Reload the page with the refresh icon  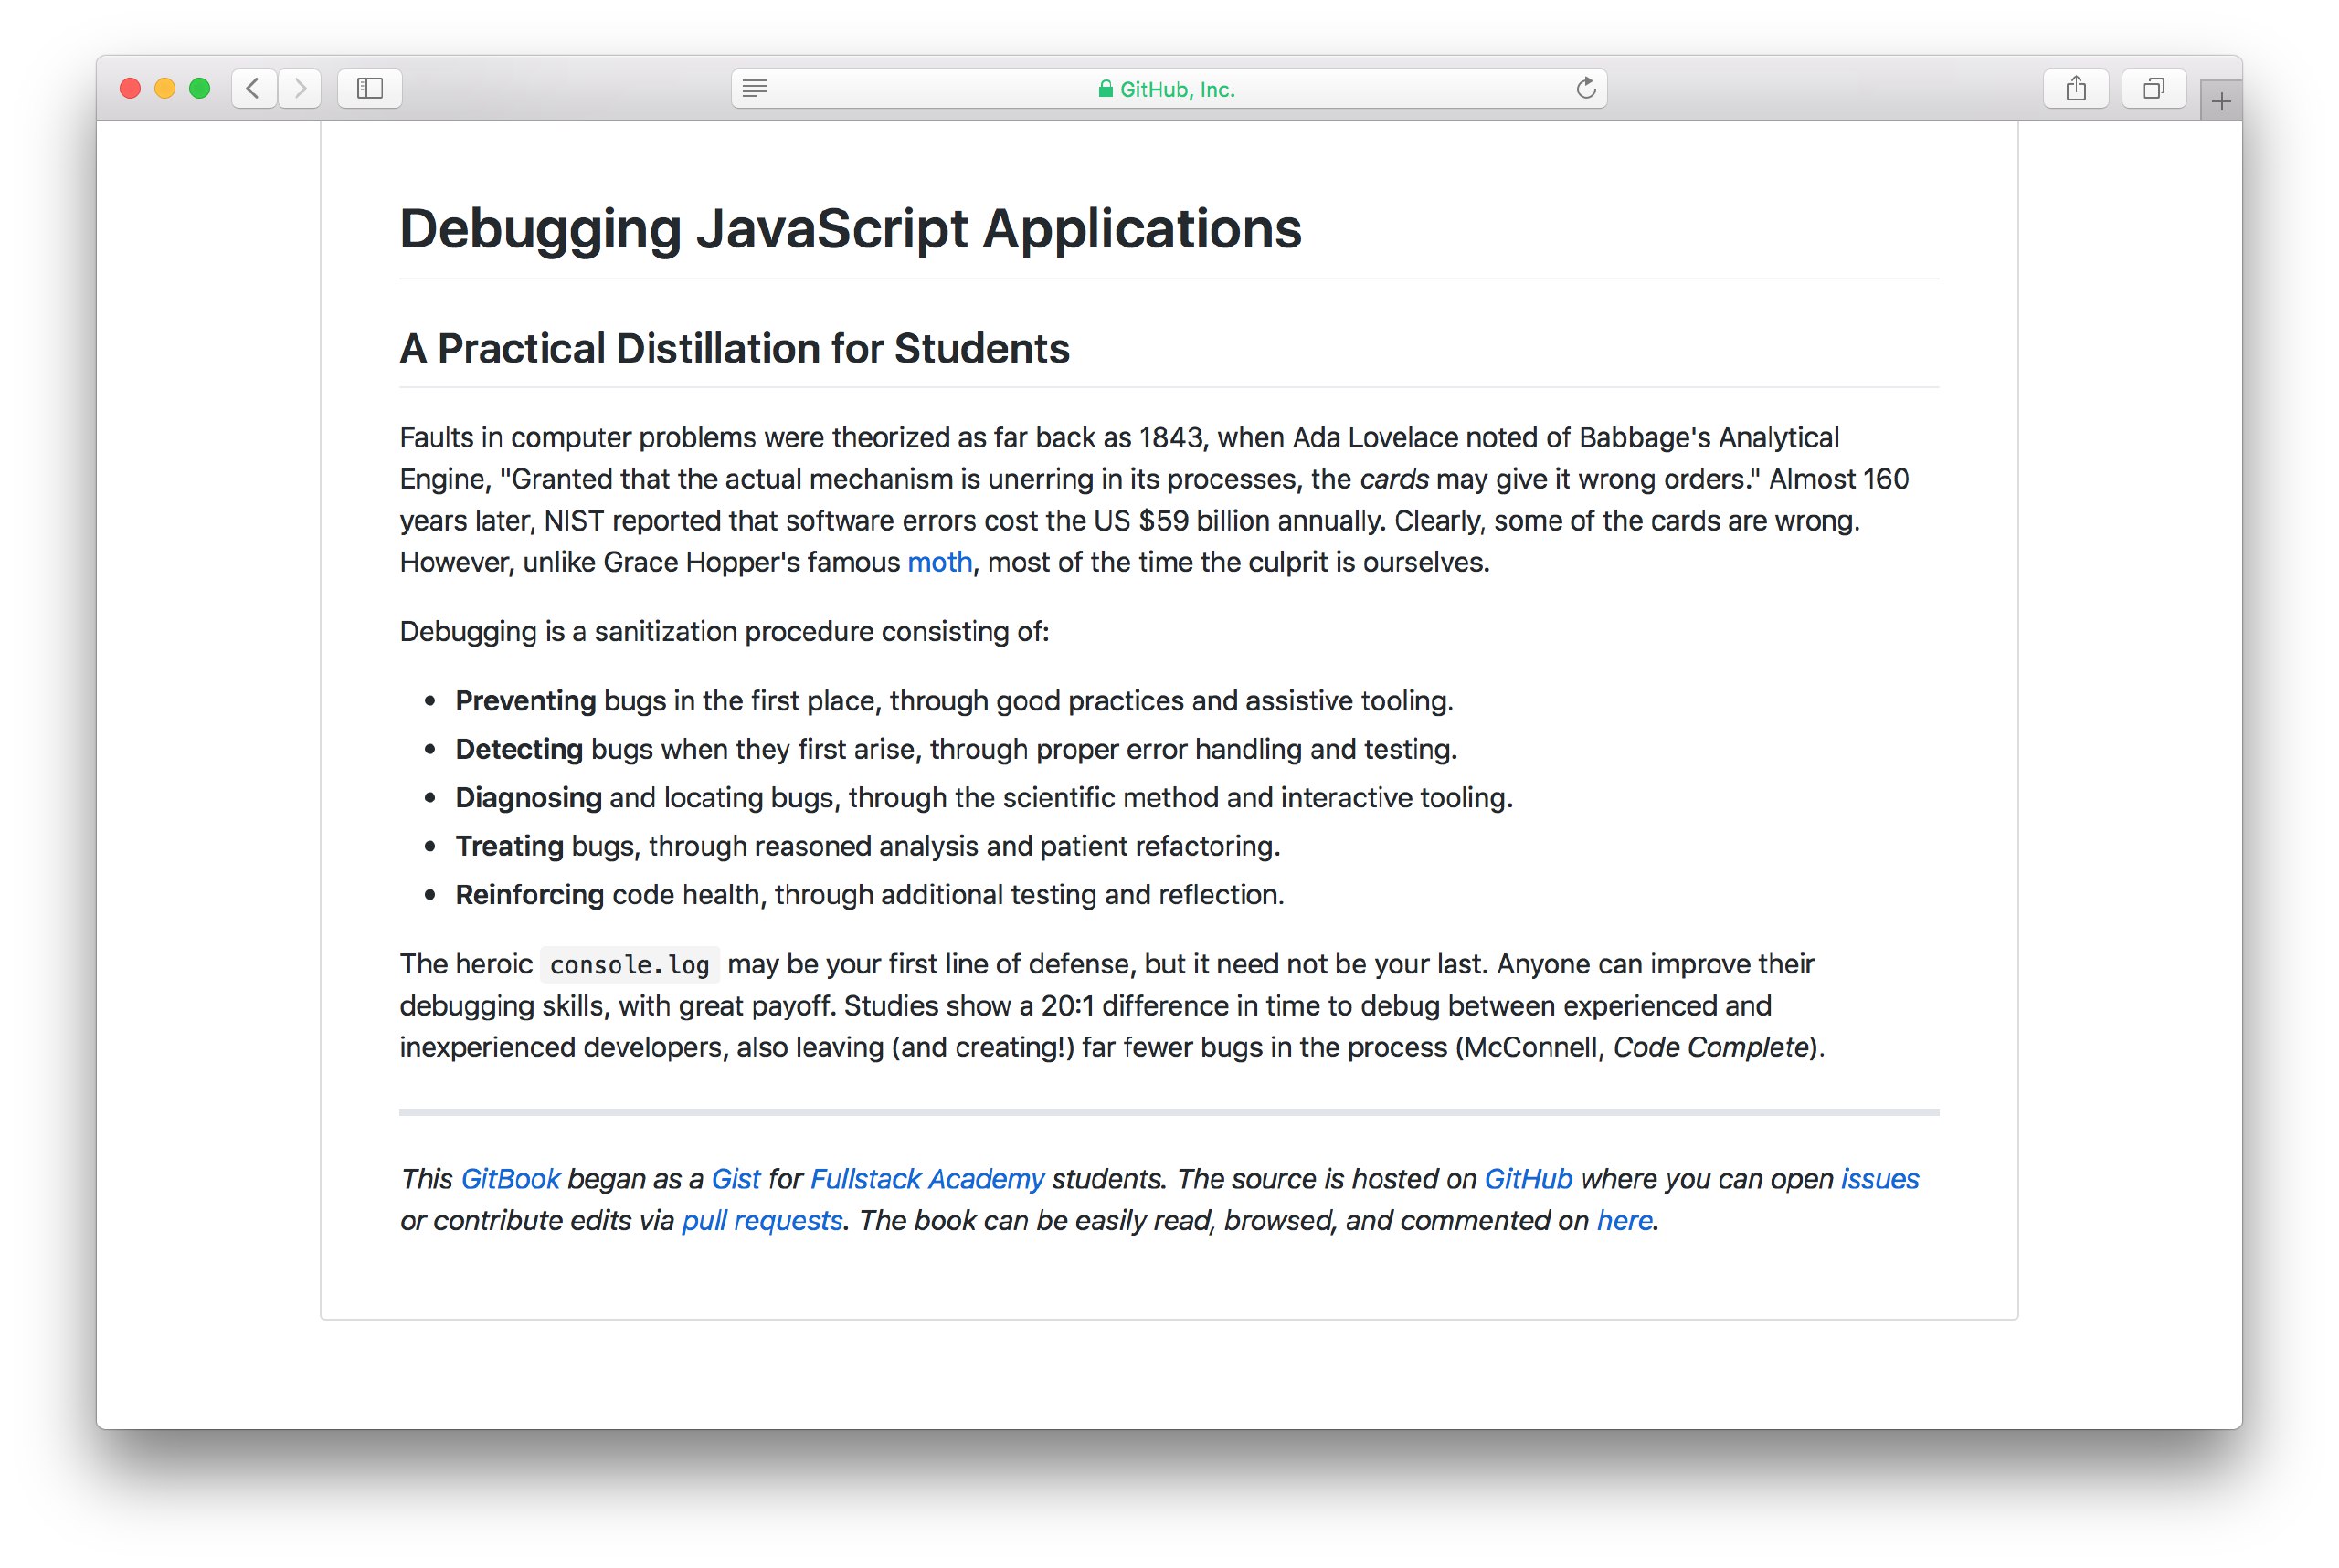1586,88
